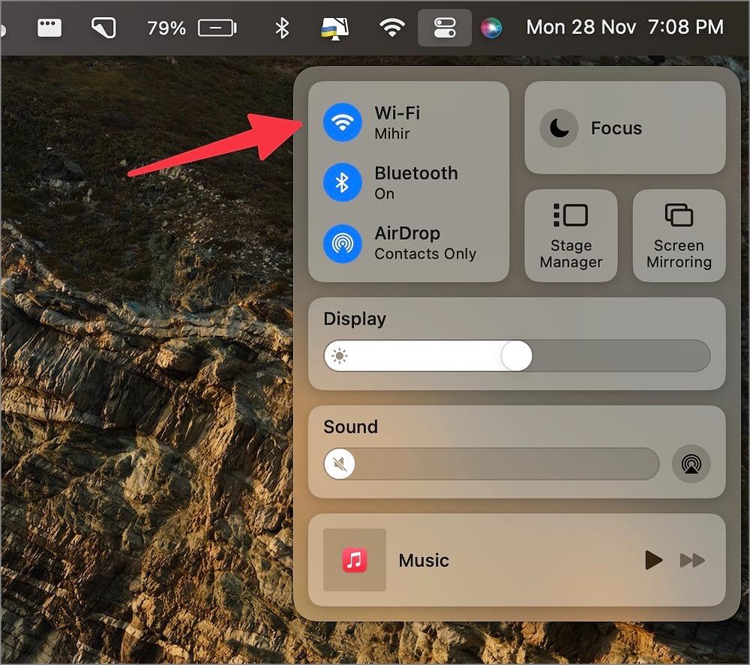
Task: Click Control Center menu bar icon
Action: [x=444, y=27]
